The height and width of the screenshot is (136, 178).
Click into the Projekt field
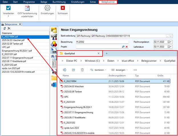(x=98, y=47)
